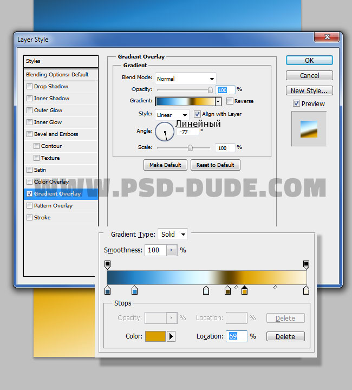Select the white color stop in the middle

[x=206, y=290]
